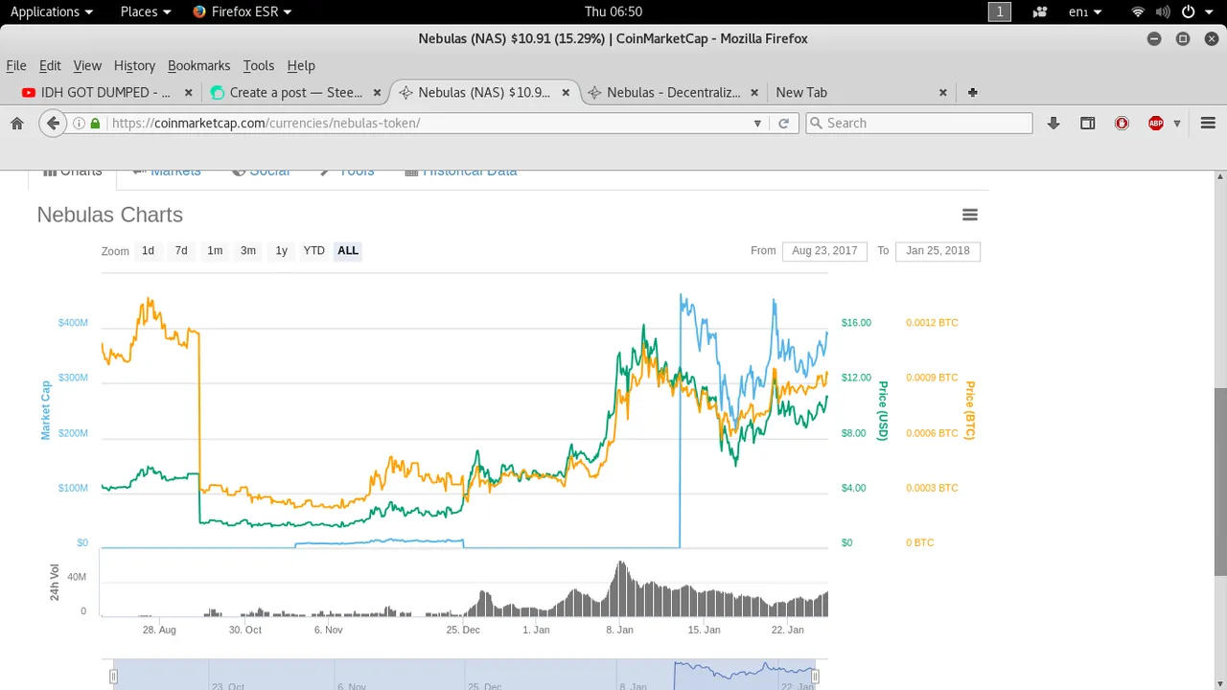This screenshot has height=690, width=1227.
Task: Open the chart hamburger export menu
Action: [x=970, y=215]
